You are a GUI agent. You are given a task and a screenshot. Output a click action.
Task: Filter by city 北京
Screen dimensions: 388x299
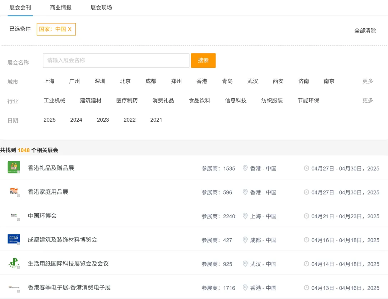pyautogui.click(x=125, y=81)
